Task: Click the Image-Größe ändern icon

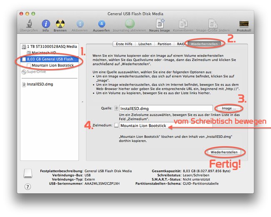Action: click(213, 23)
